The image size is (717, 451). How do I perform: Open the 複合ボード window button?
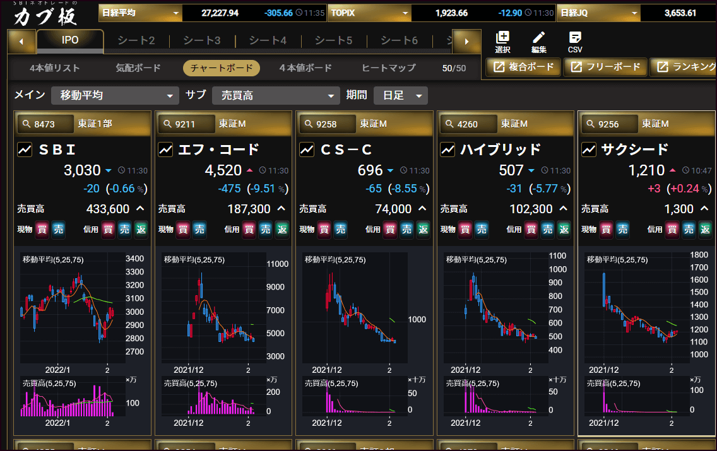pos(524,67)
